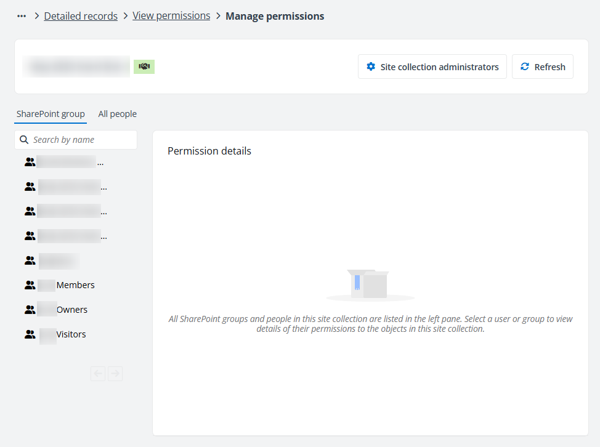This screenshot has height=447, width=600.
Task: Go to previous page with the left arrow
Action: (x=98, y=373)
